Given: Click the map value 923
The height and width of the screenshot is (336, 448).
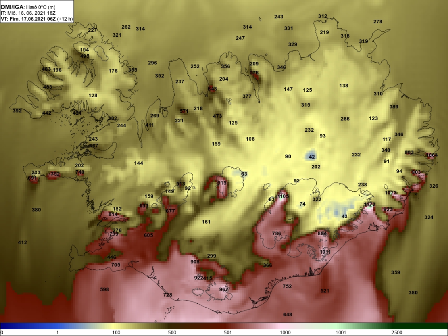Looking at the screenshot, I should pyautogui.click(x=388, y=209).
